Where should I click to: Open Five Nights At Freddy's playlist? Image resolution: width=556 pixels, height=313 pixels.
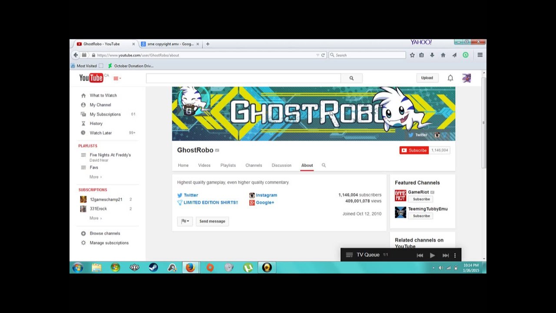(x=110, y=155)
